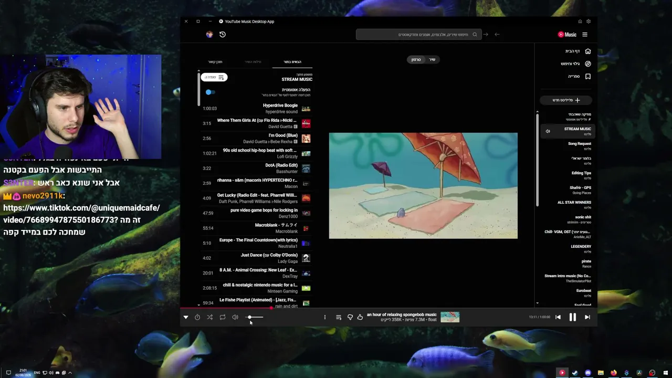Collapse the player page with the down arrow
Screen dimensions: 672x378
186,317
